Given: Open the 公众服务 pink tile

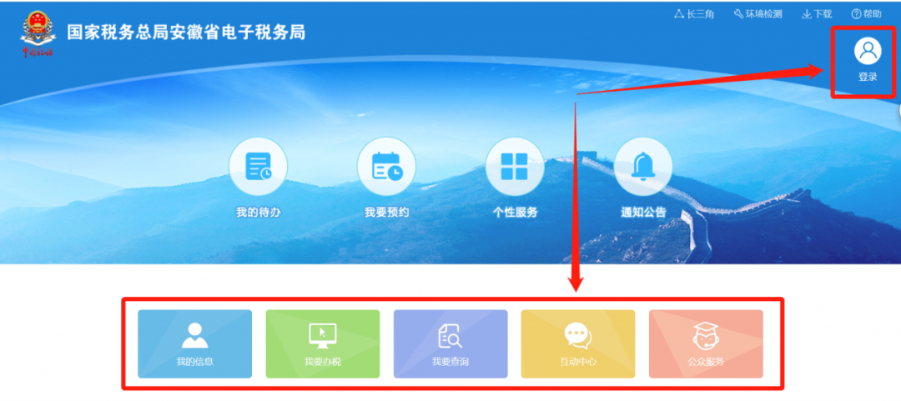Looking at the screenshot, I should pos(706,344).
